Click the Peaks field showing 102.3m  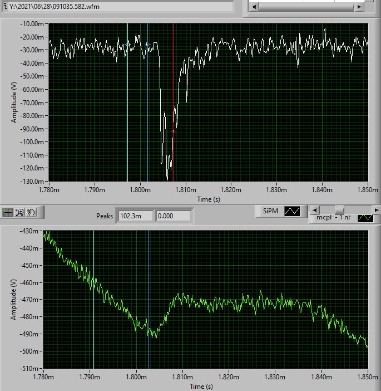(136, 216)
